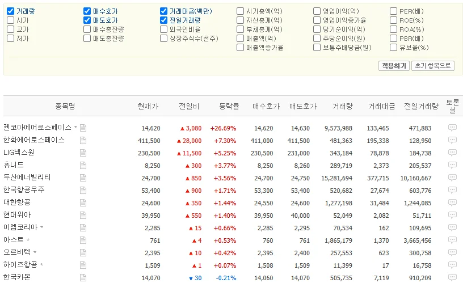The image size is (463, 287).
Task: Open discussion room icon for 오르비텍
Action: pos(452,252)
